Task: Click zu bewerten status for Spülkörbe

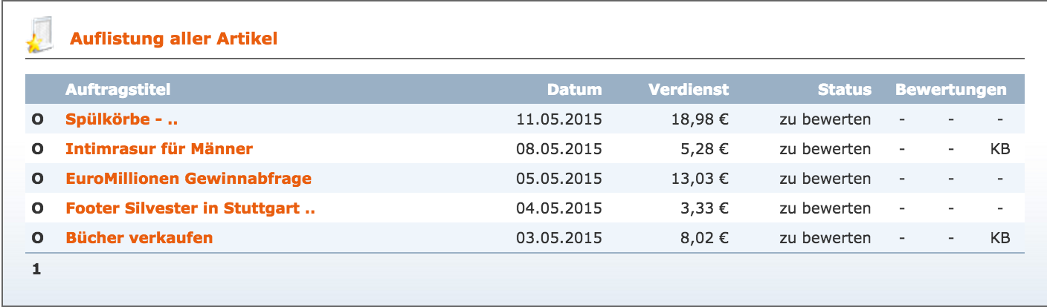Action: click(825, 119)
